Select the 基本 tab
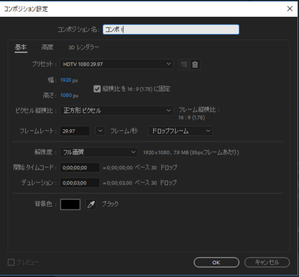 coord(21,47)
